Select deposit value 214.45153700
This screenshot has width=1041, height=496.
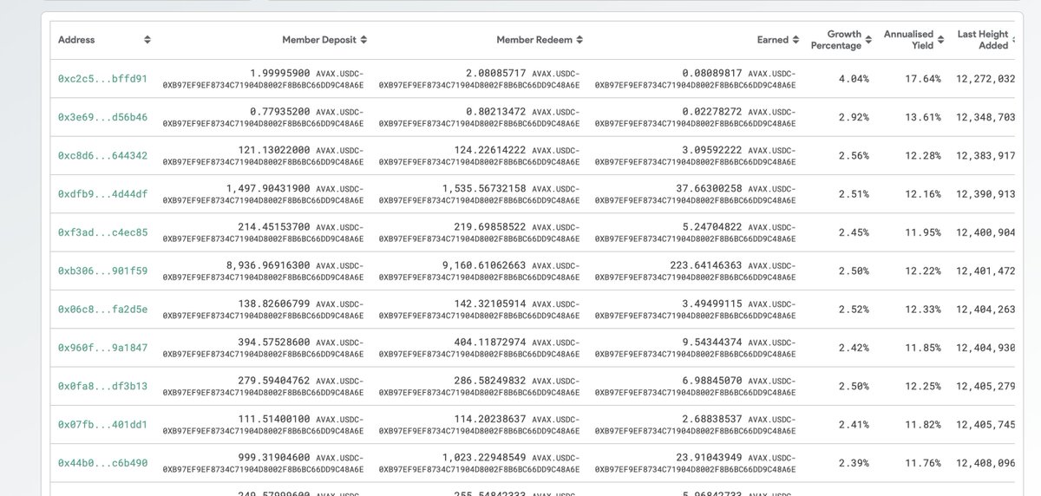click(x=272, y=227)
